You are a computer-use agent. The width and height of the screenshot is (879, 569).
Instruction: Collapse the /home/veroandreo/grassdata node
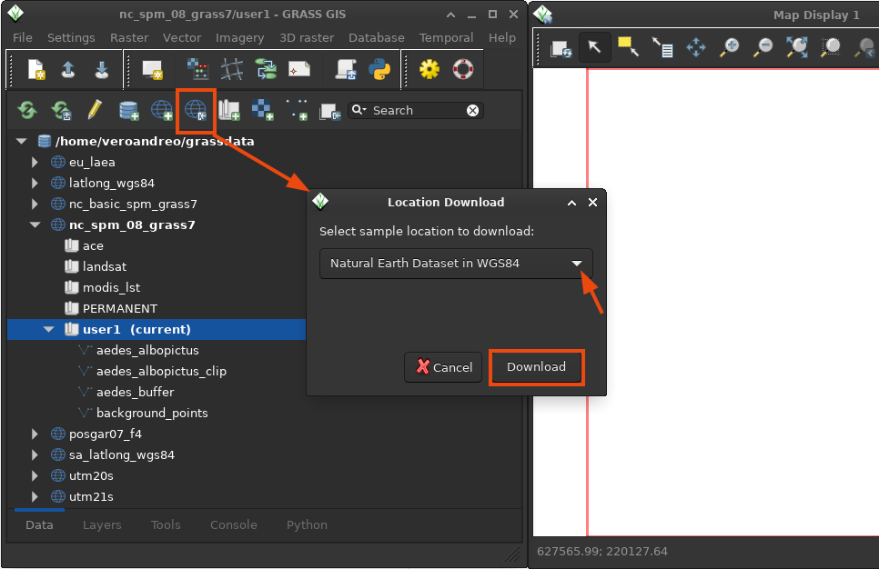21,141
